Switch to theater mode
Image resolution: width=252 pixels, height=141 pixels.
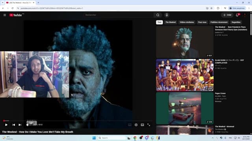point(143,125)
